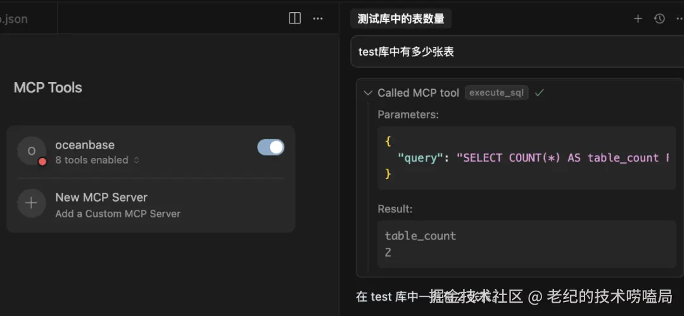Viewport: 684px width, 316px height.
Task: Click the checkmark beside execute_sql
Action: click(x=540, y=92)
